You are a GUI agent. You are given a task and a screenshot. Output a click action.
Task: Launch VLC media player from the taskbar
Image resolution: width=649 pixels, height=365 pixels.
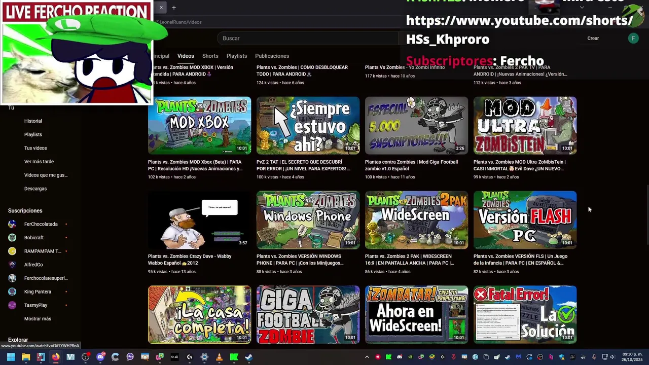pyautogui.click(x=219, y=357)
